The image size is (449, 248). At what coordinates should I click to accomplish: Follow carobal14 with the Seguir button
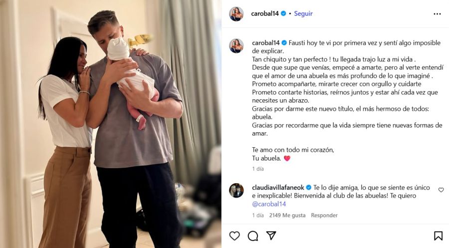303,13
